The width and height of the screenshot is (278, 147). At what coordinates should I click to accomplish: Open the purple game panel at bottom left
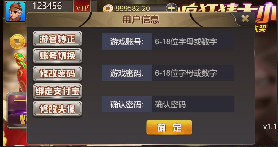pyautogui.click(x=17, y=110)
